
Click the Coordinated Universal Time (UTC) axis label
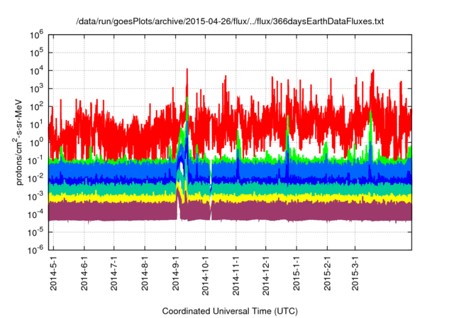pyautogui.click(x=229, y=311)
